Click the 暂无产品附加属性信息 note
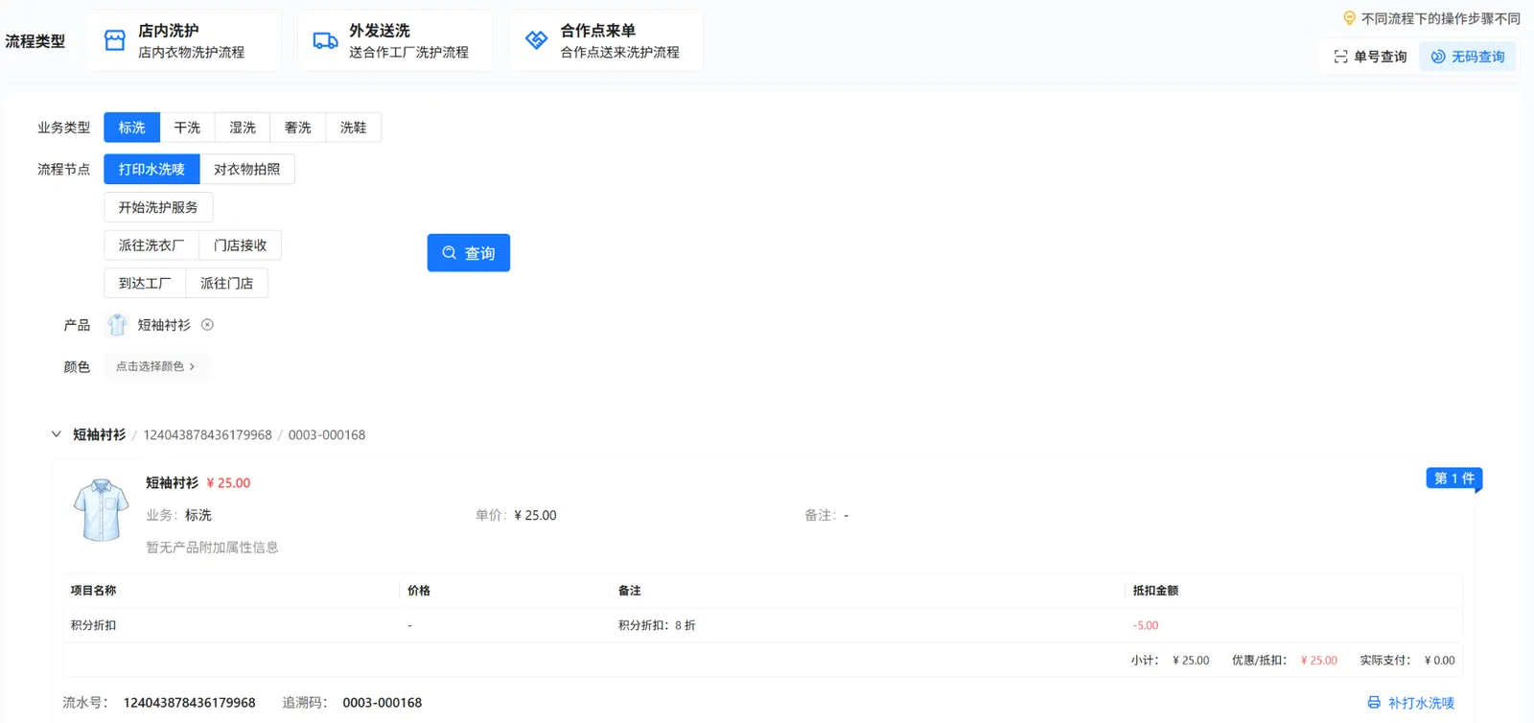Viewport: 1534px width, 723px height. coord(212,548)
